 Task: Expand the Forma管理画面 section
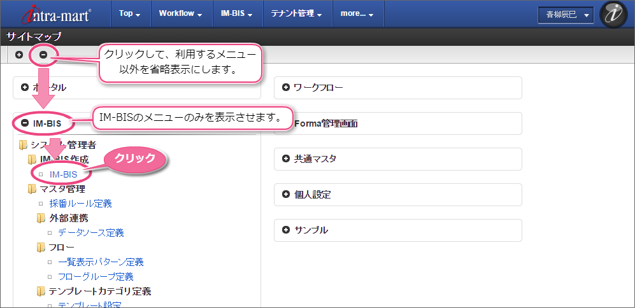(x=398, y=123)
